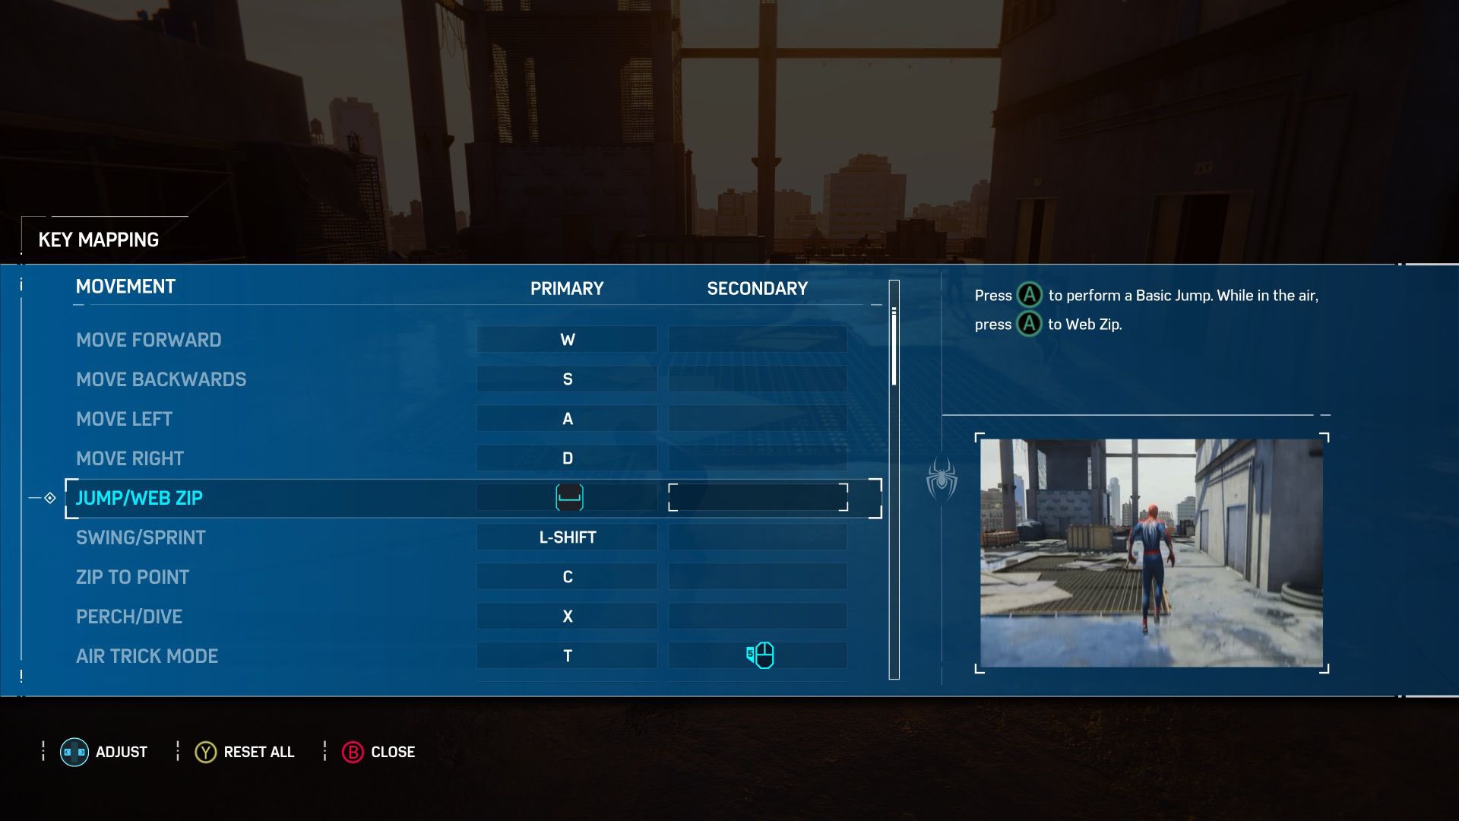Select the SWING/SPRINT primary key

pyautogui.click(x=565, y=537)
